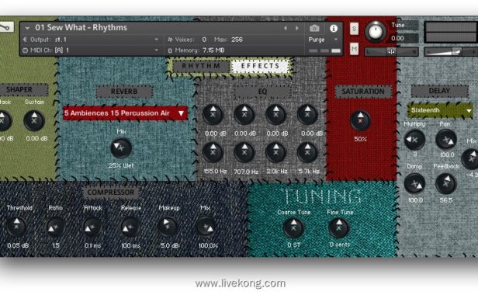Take a snapshot with the camera icon
Viewport: 478px width, 295px height.
(314, 29)
